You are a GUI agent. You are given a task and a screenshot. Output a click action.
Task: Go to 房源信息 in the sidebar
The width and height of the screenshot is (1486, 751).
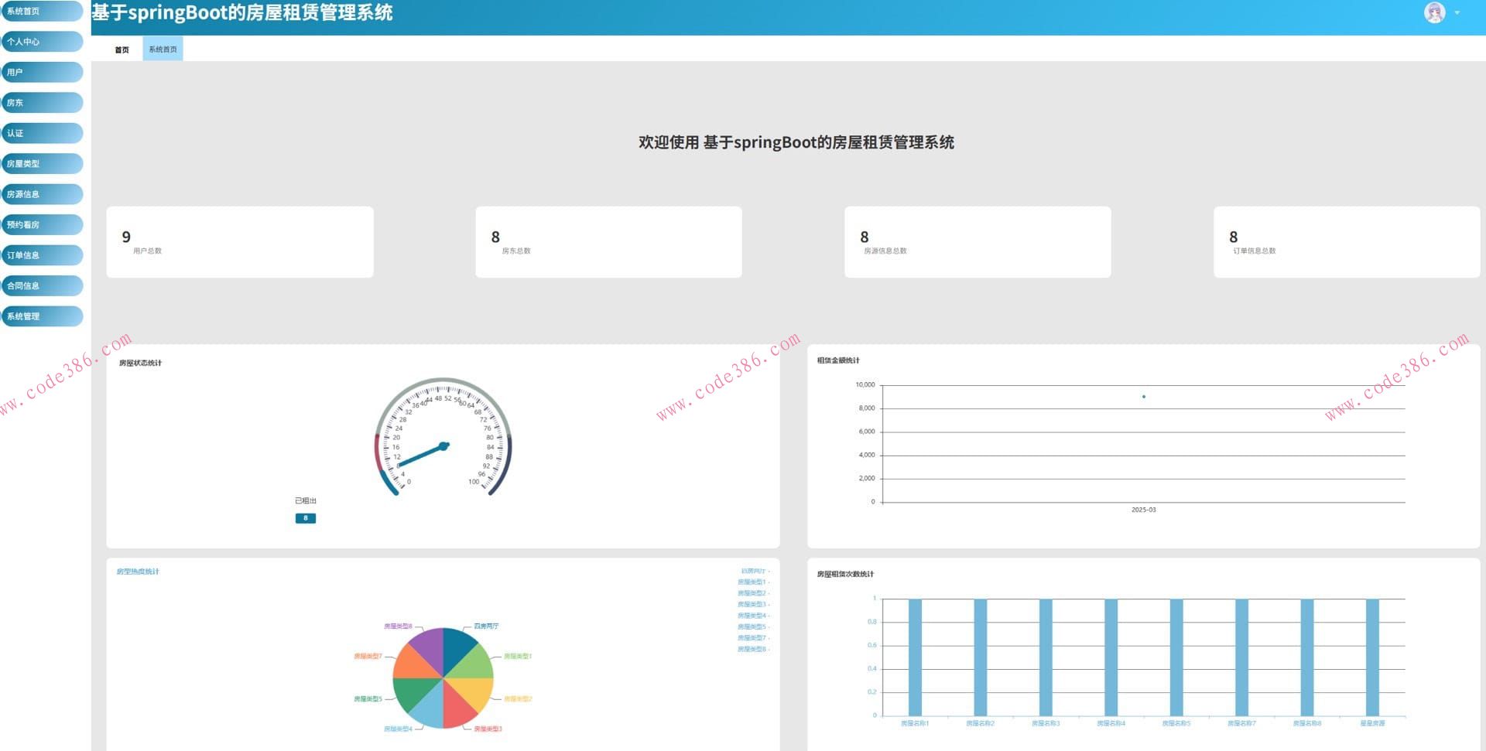[42, 194]
